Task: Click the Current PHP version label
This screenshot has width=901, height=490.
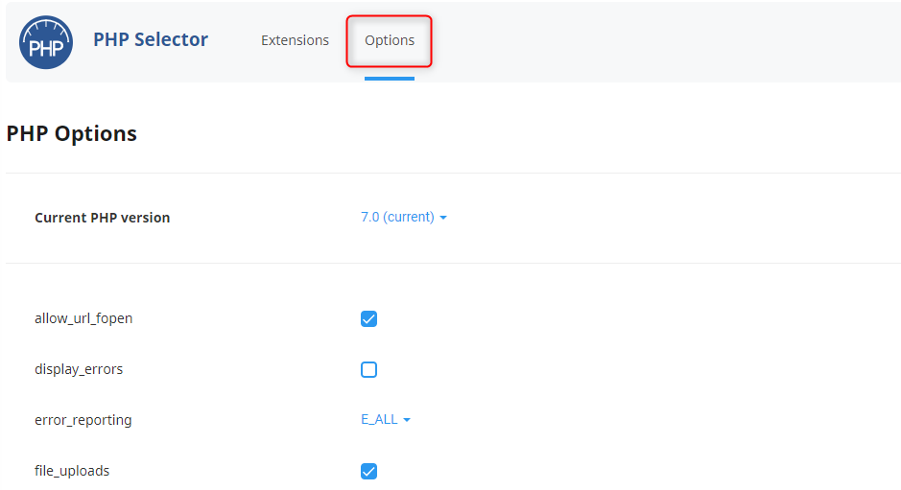Action: (x=103, y=218)
